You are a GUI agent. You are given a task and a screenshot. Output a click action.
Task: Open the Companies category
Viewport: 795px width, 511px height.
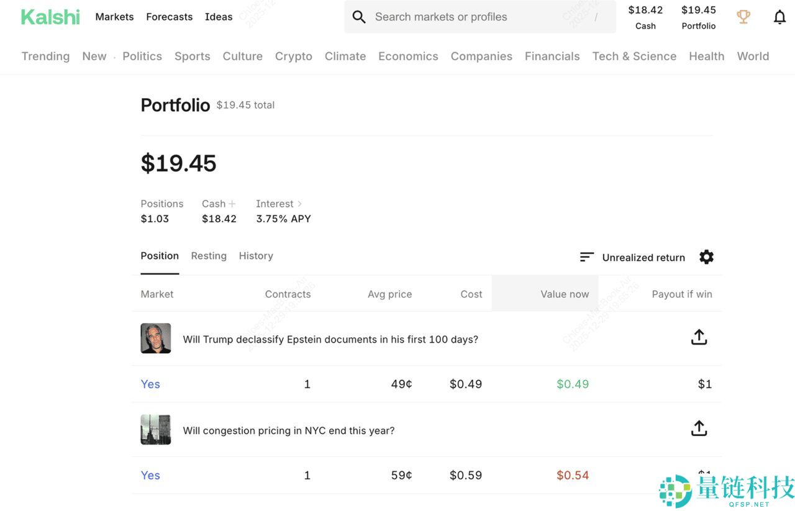[x=481, y=56]
